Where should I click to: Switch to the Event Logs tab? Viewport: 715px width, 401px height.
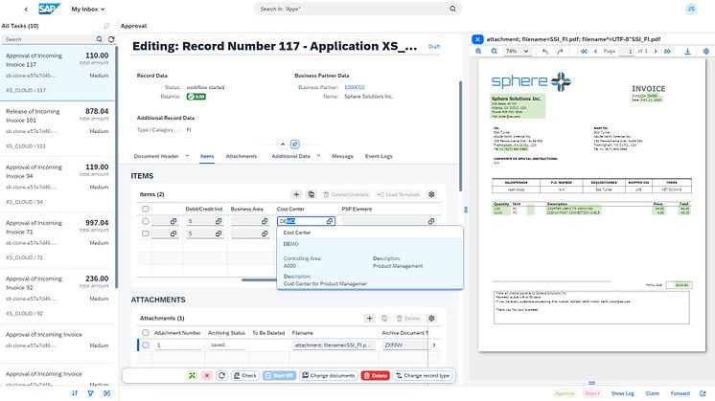pos(379,155)
